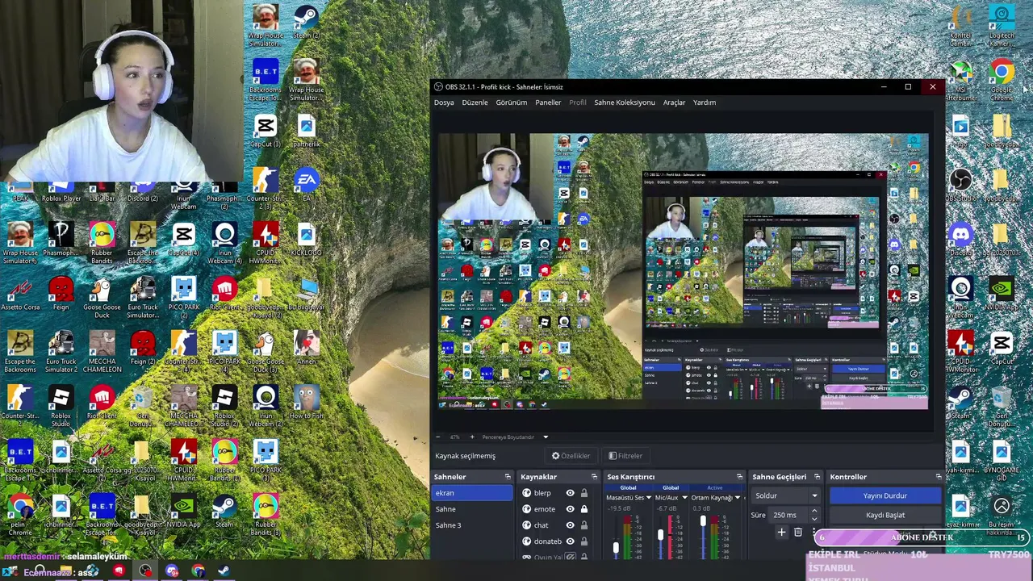The height and width of the screenshot is (581, 1033).
Task: Open How to Fish desktop icon
Action: (307, 402)
